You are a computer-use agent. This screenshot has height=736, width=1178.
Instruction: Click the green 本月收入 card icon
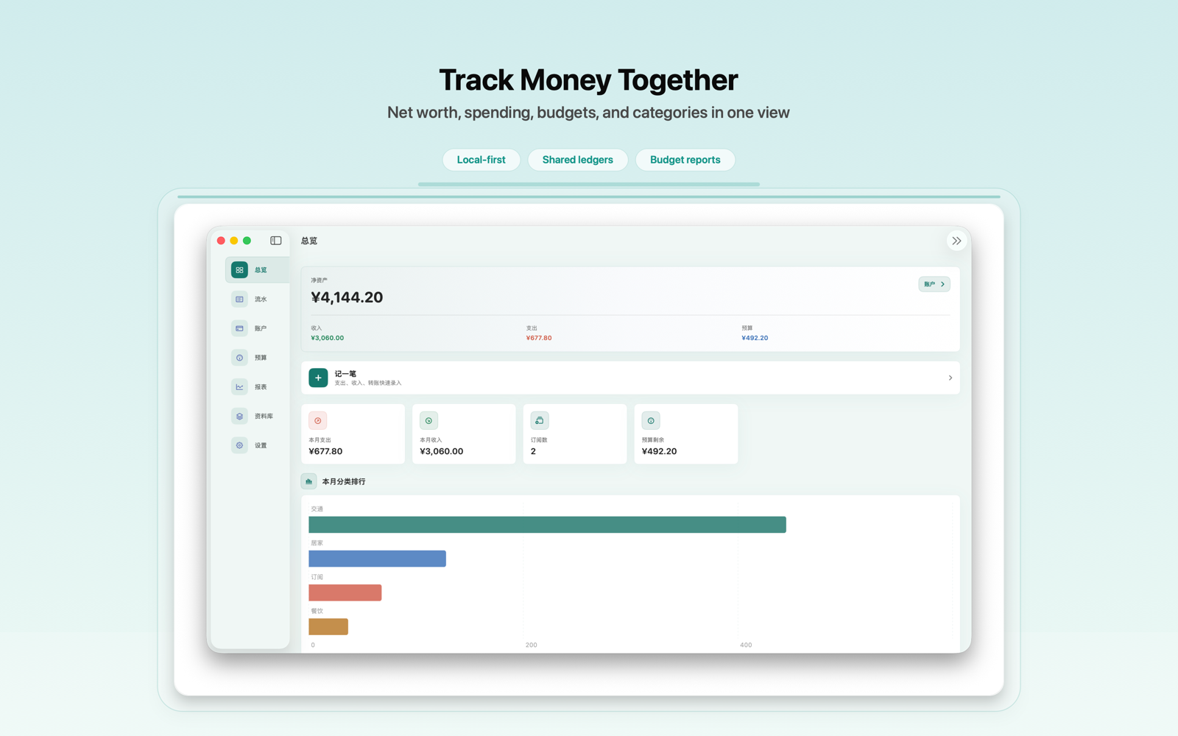(428, 420)
